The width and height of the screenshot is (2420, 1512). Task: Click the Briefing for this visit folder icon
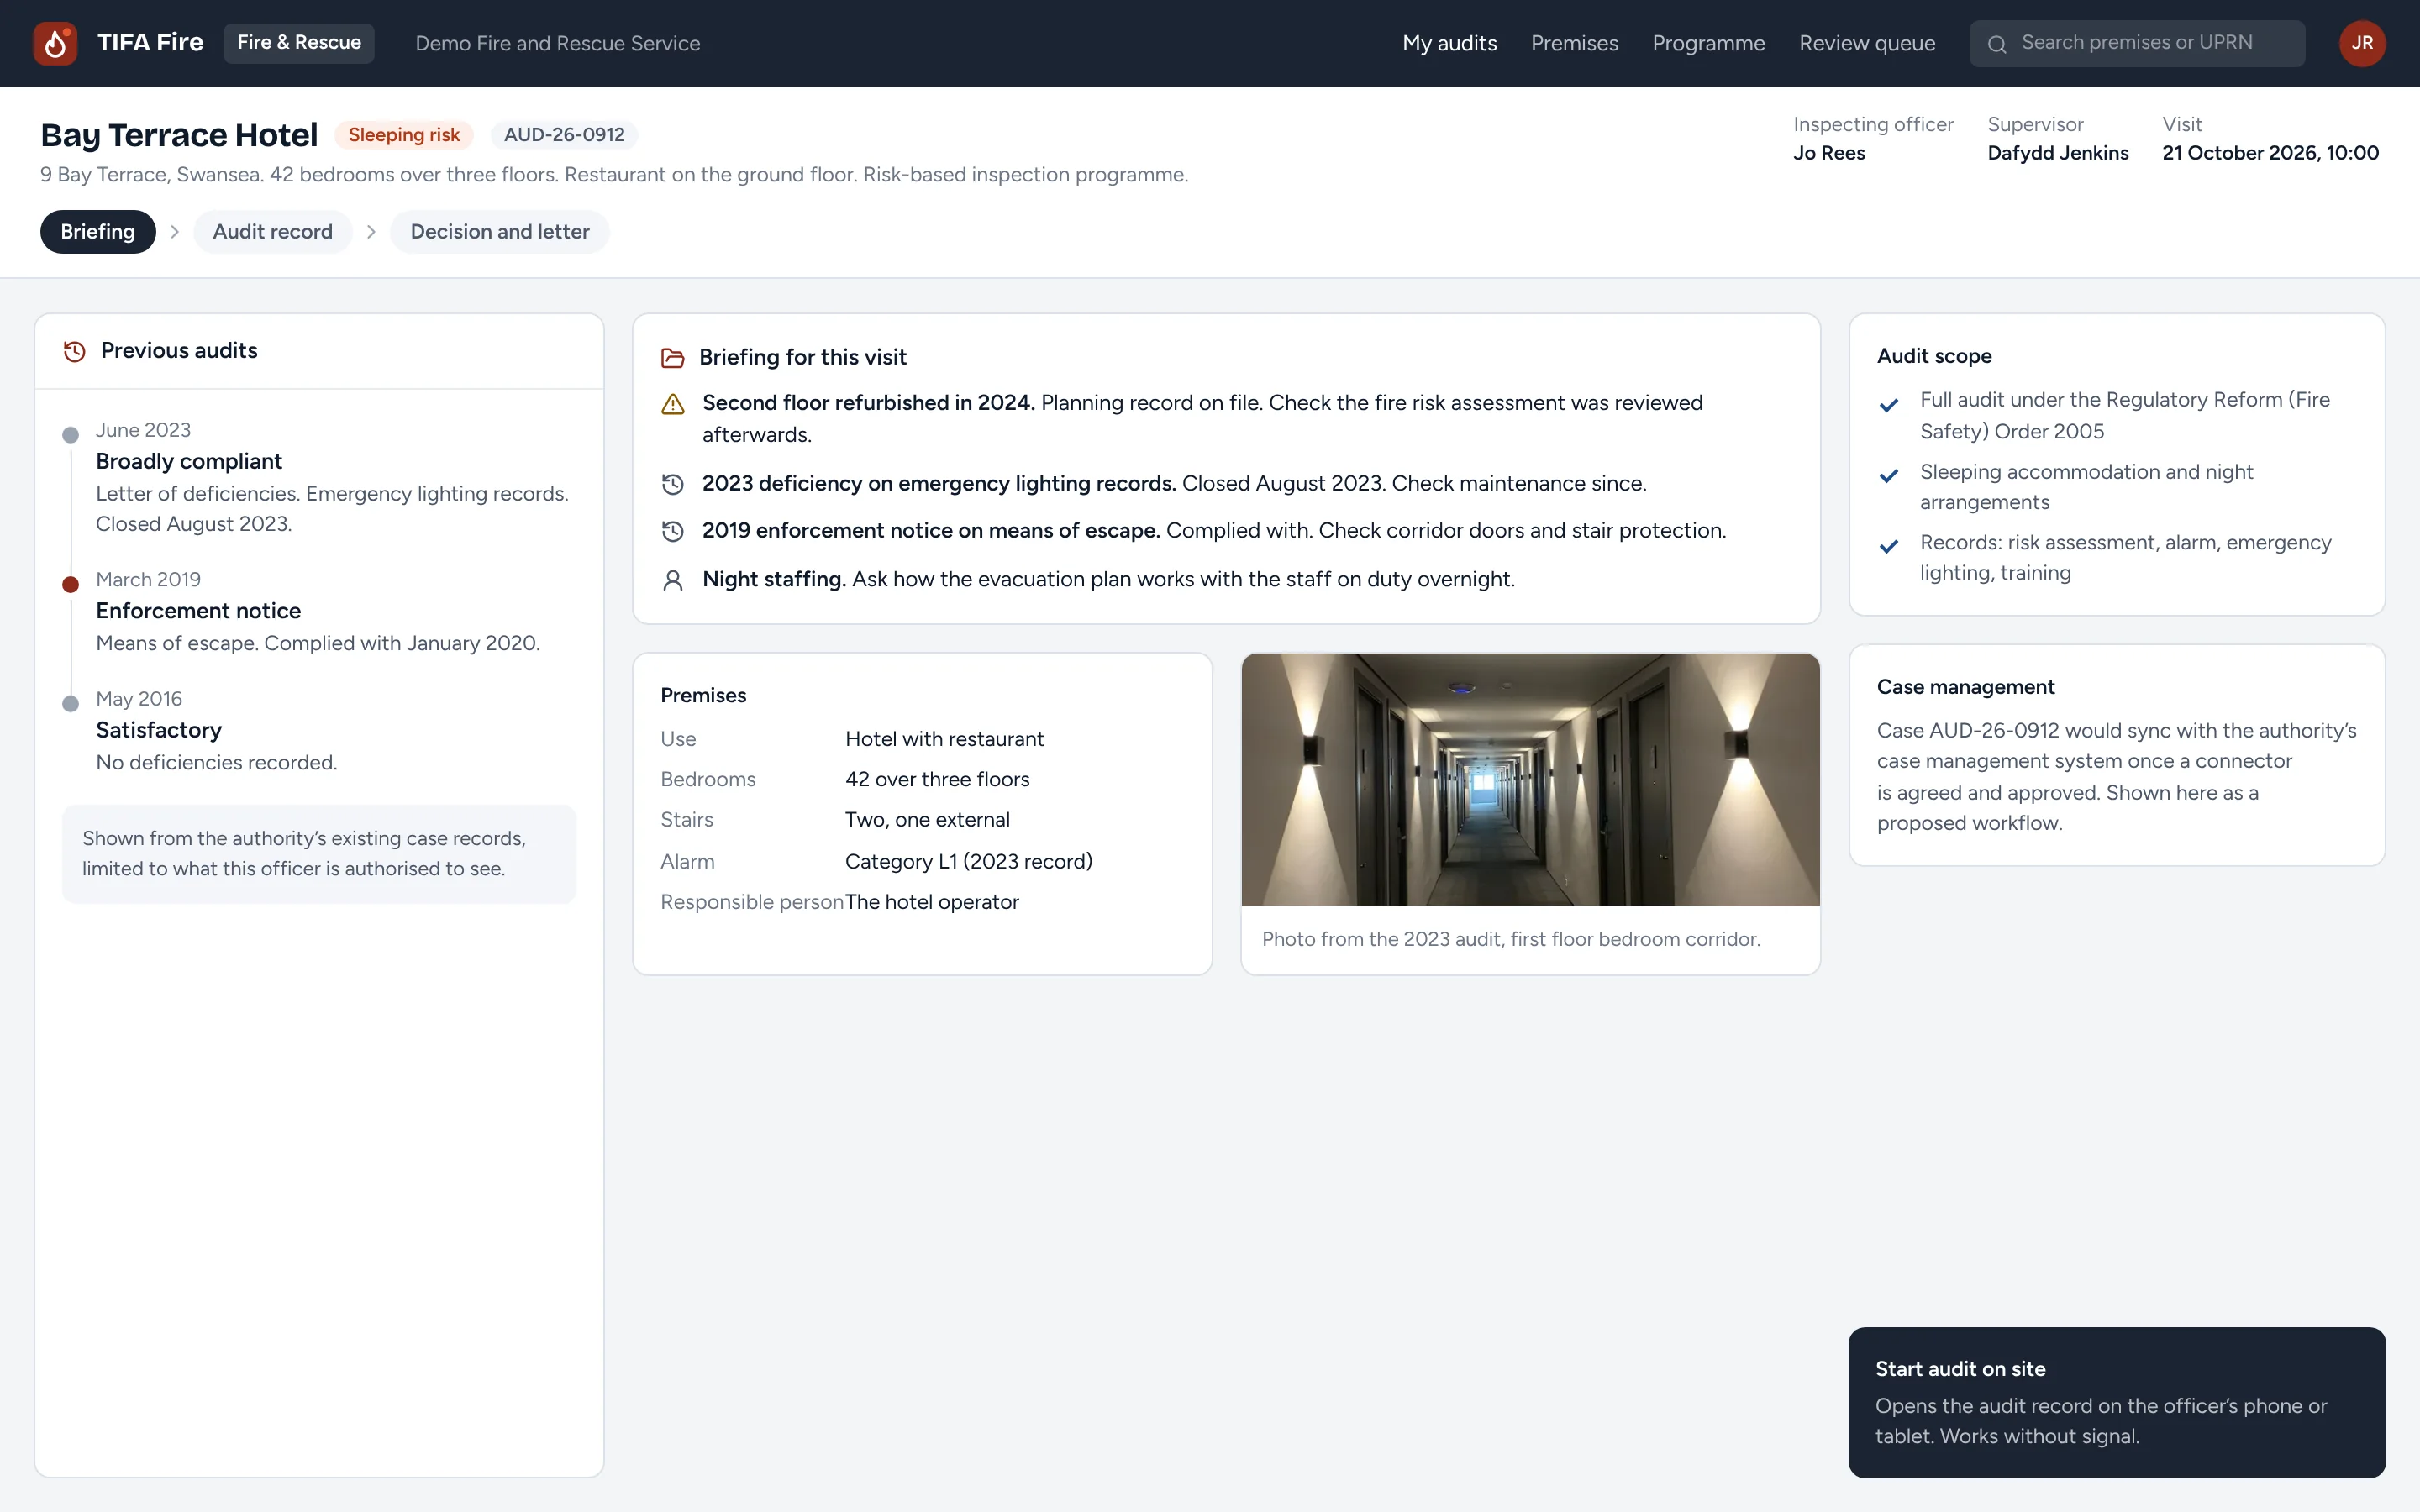(x=673, y=358)
